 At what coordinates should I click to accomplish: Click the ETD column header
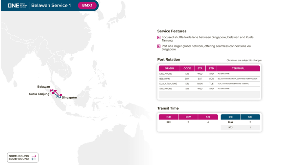click(211, 68)
